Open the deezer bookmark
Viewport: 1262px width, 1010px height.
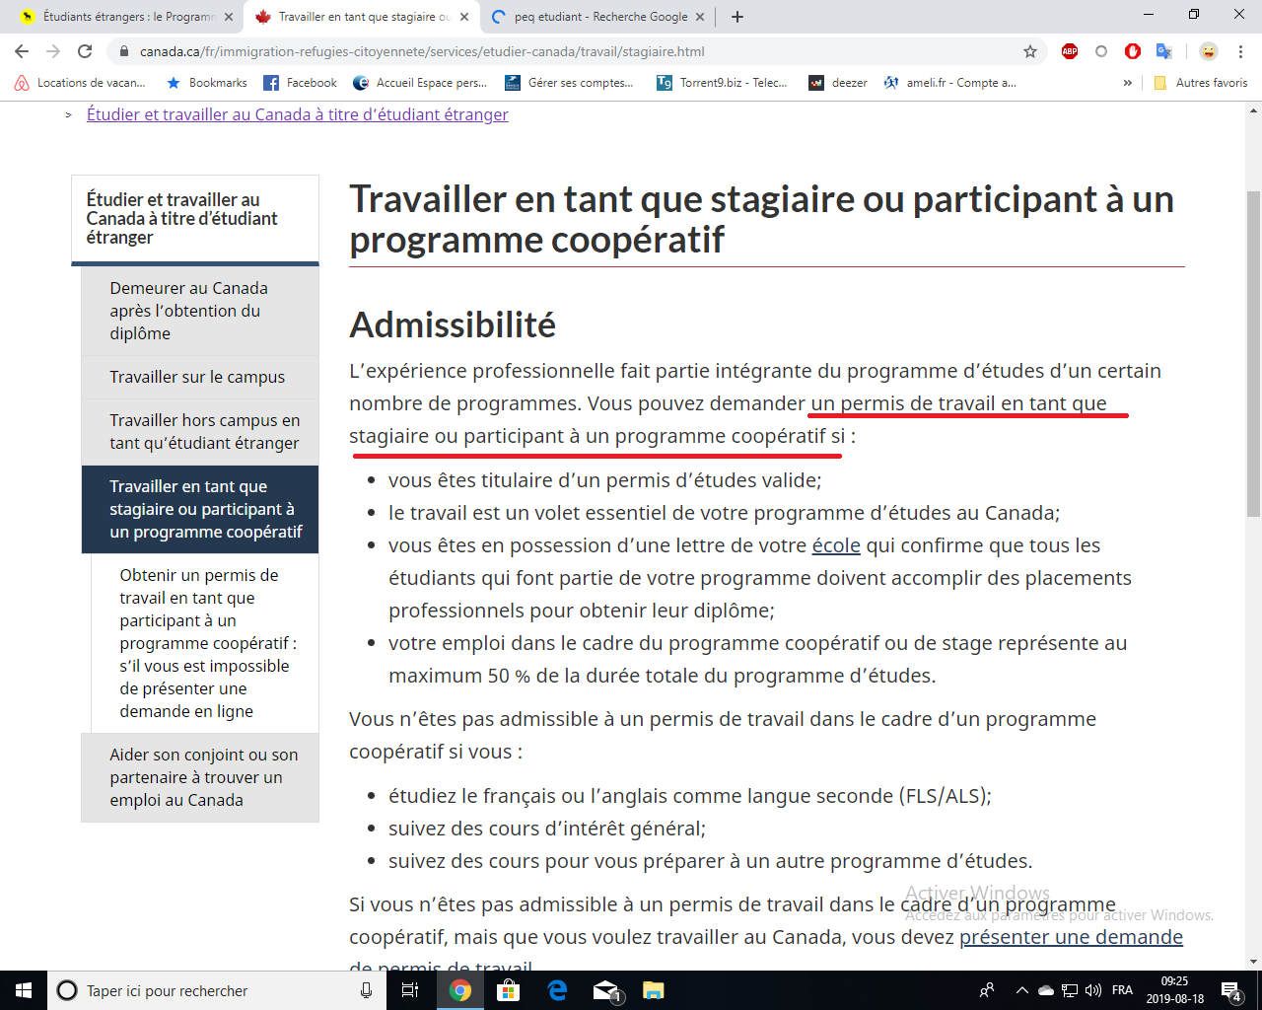coord(838,83)
